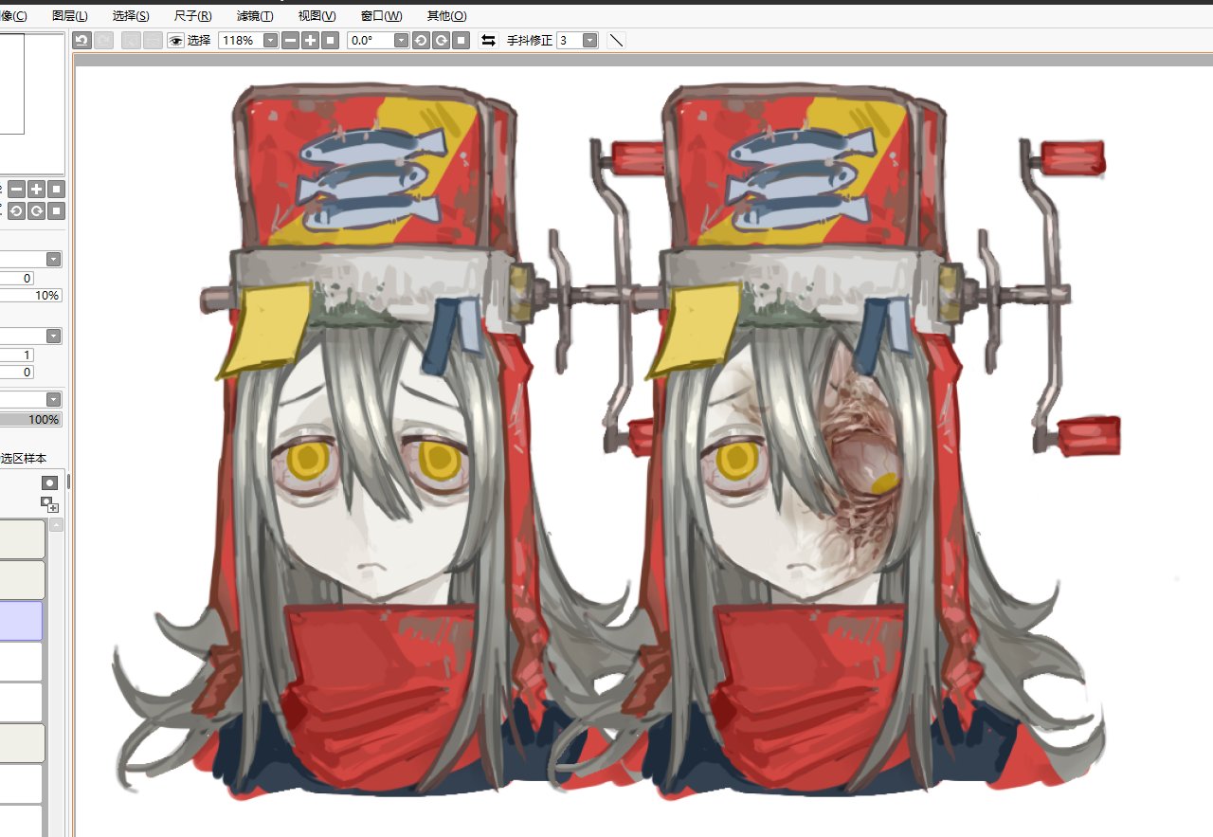The width and height of the screenshot is (1213, 837).
Task: Click the new layer set icon with plus
Action: pos(49,504)
